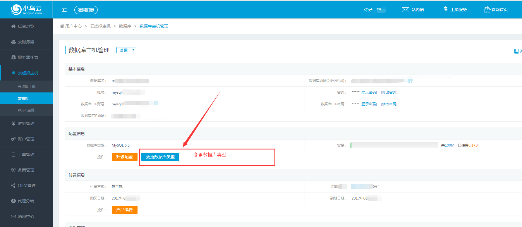Select PUSH主机 submenu item
The height and width of the screenshot is (227, 522).
click(x=26, y=110)
